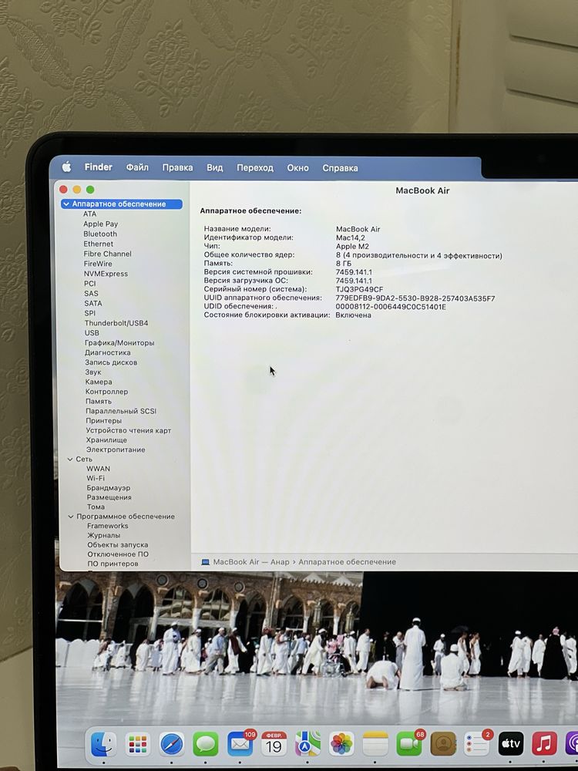This screenshot has height=771, width=578.
Task: Select Камера entry
Action: (x=99, y=382)
